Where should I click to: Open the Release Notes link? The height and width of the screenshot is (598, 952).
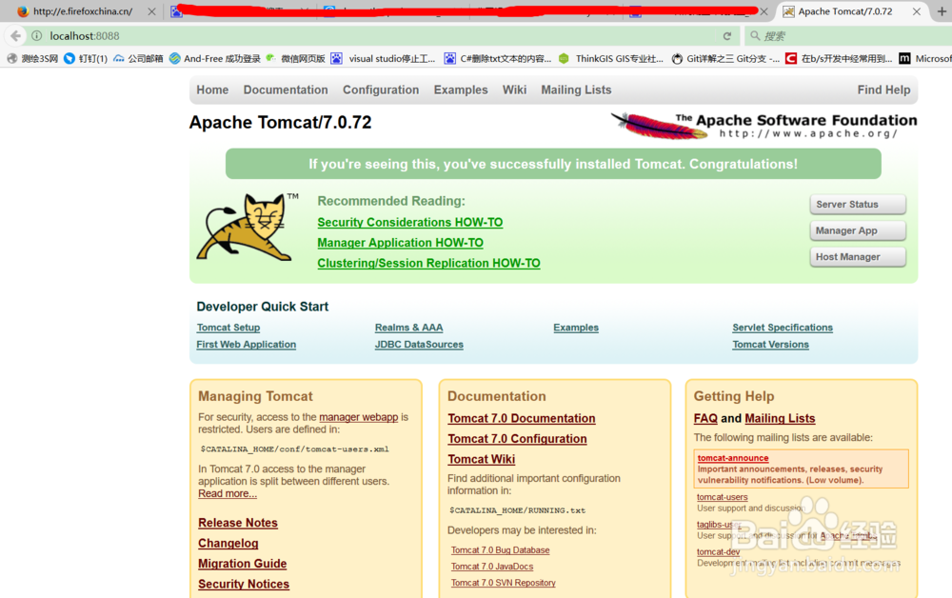(x=238, y=523)
